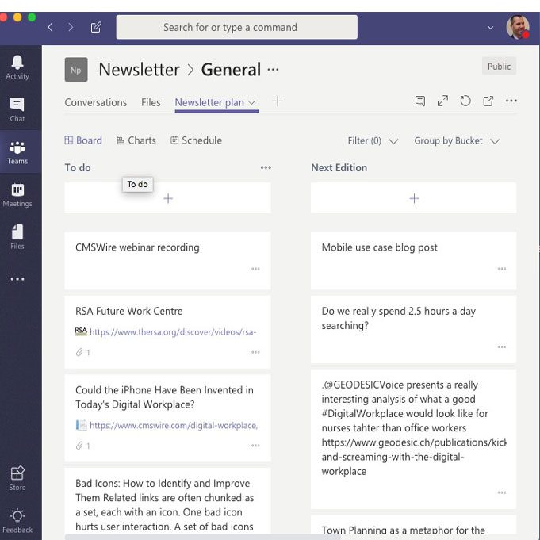This screenshot has height=540, width=540.
Task: Click the General channel title
Action: click(231, 70)
